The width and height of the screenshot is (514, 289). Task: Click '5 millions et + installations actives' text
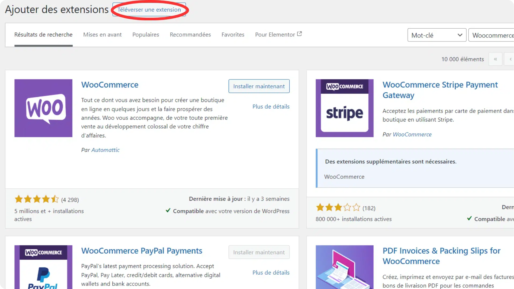click(x=49, y=215)
